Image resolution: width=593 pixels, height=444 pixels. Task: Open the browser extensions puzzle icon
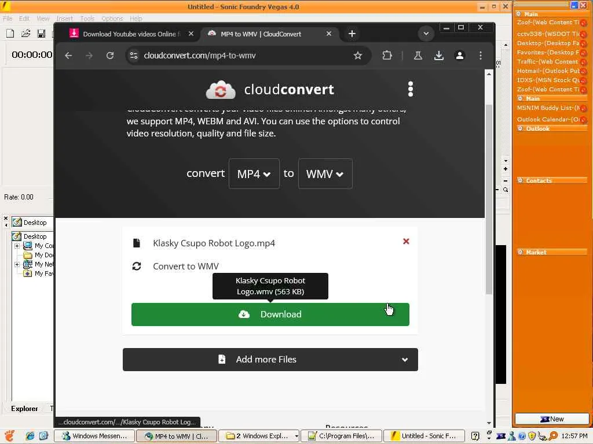(387, 55)
